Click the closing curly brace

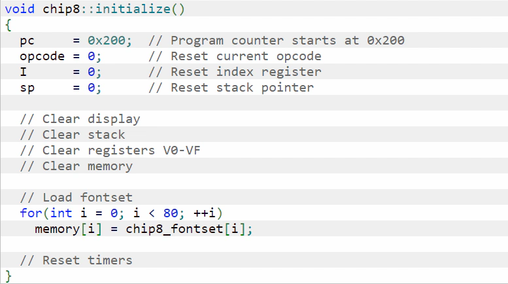click(8, 276)
